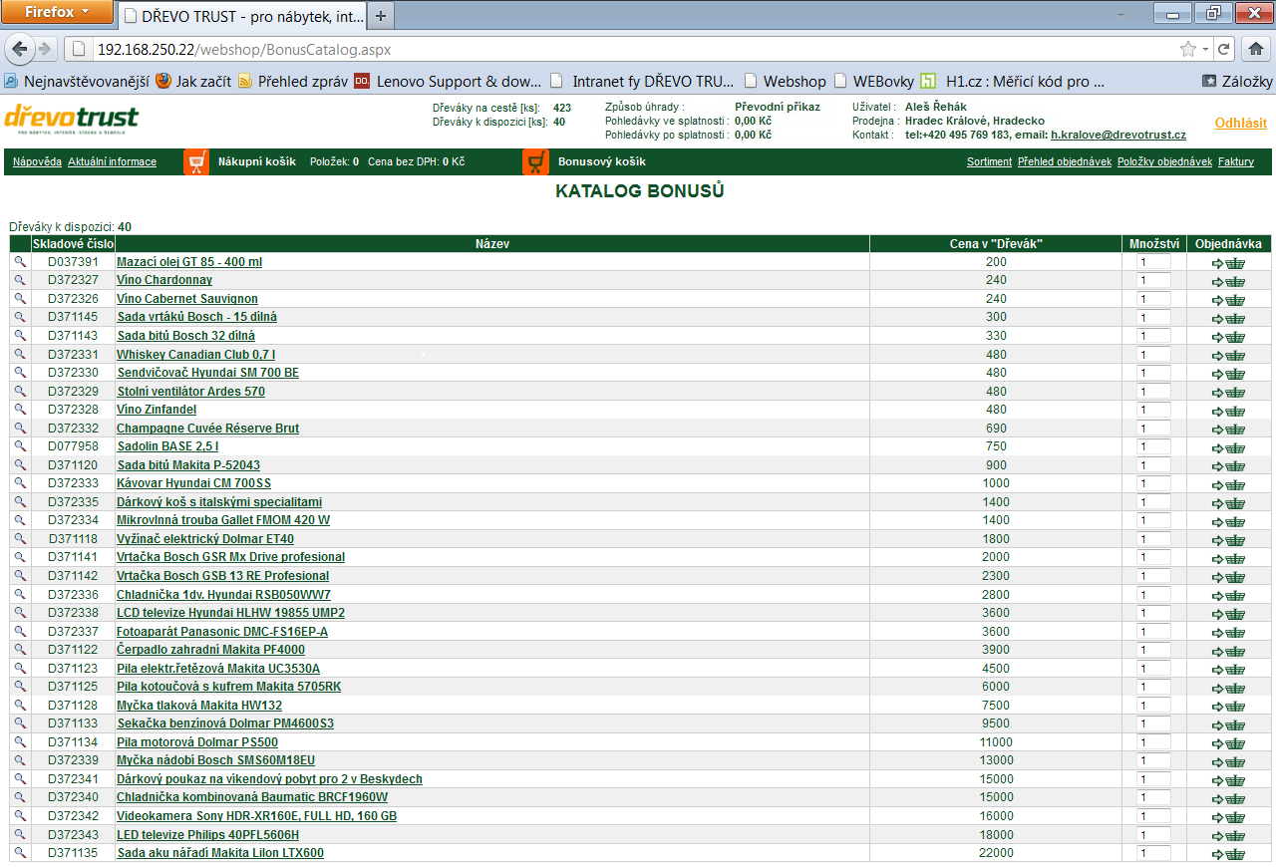This screenshot has width=1276, height=867.
Task: Add Pila kotoučová Makita 5705RK to basket
Action: click(1229, 688)
